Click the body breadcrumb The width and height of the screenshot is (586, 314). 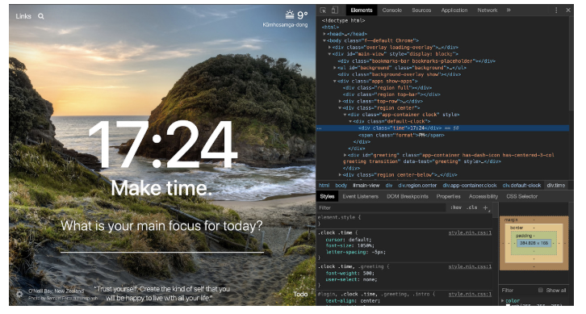pos(341,186)
